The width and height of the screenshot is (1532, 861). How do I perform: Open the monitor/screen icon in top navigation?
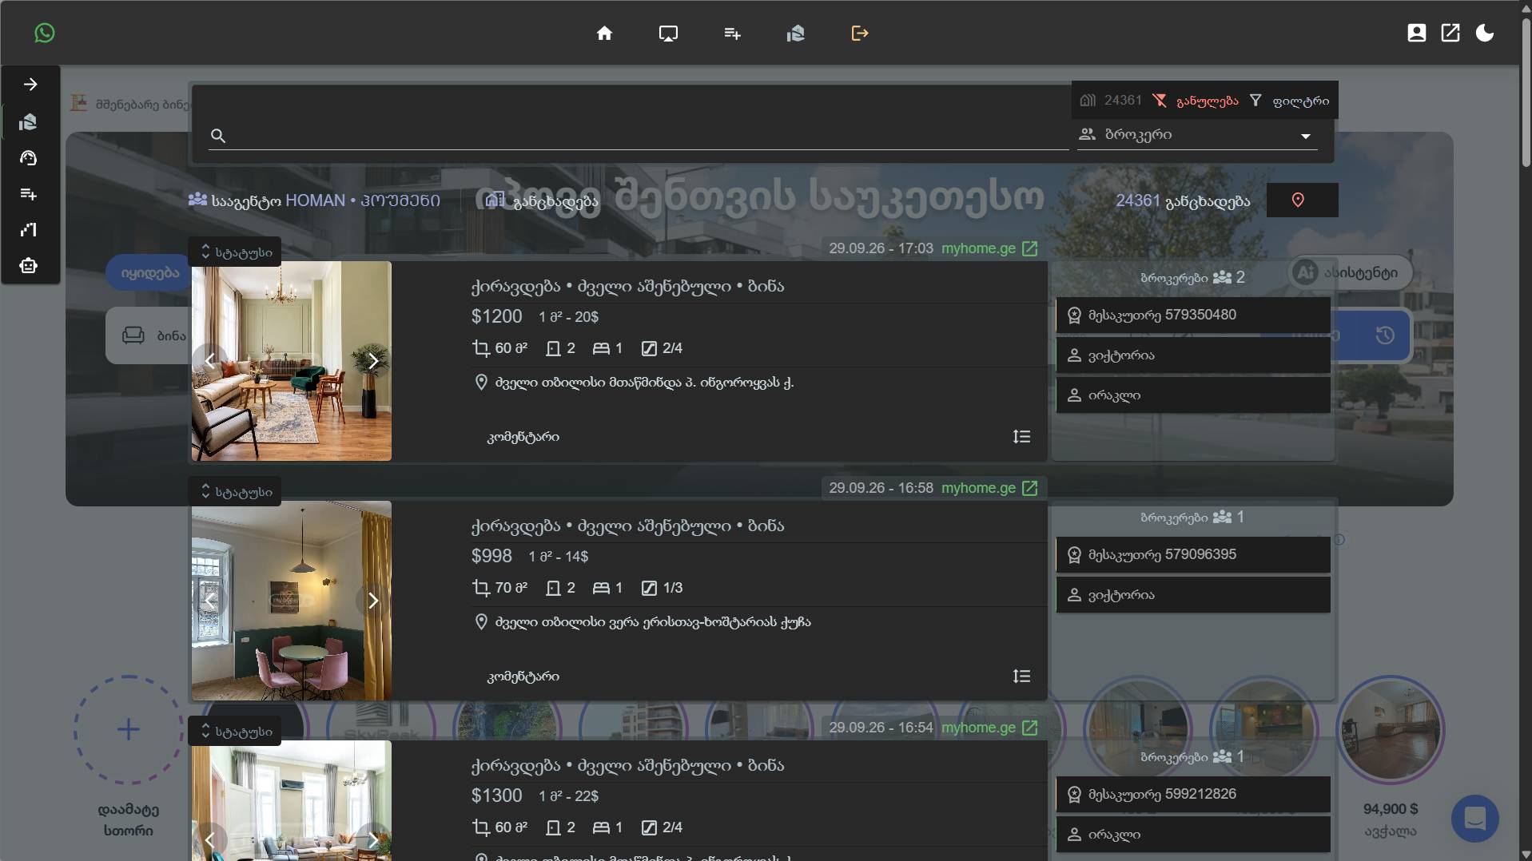(x=668, y=33)
